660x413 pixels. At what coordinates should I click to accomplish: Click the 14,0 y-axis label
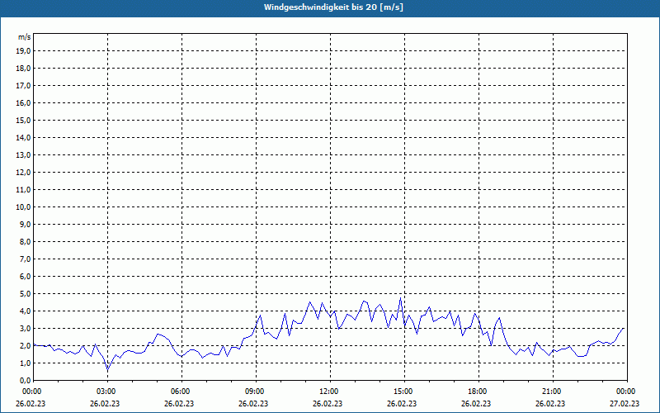tap(23, 137)
